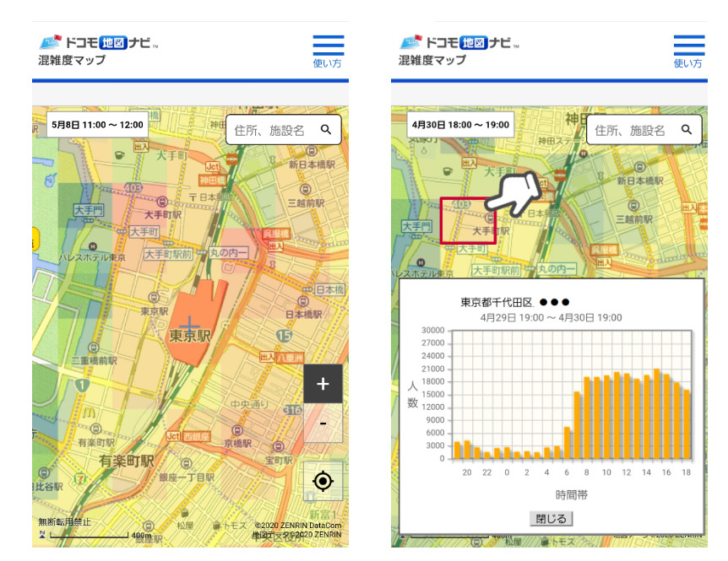Close the chart popup with 閉じる

[550, 518]
